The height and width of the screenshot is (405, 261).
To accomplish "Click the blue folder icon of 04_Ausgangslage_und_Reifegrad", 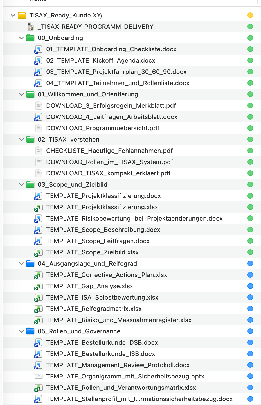I will click(30, 263).
